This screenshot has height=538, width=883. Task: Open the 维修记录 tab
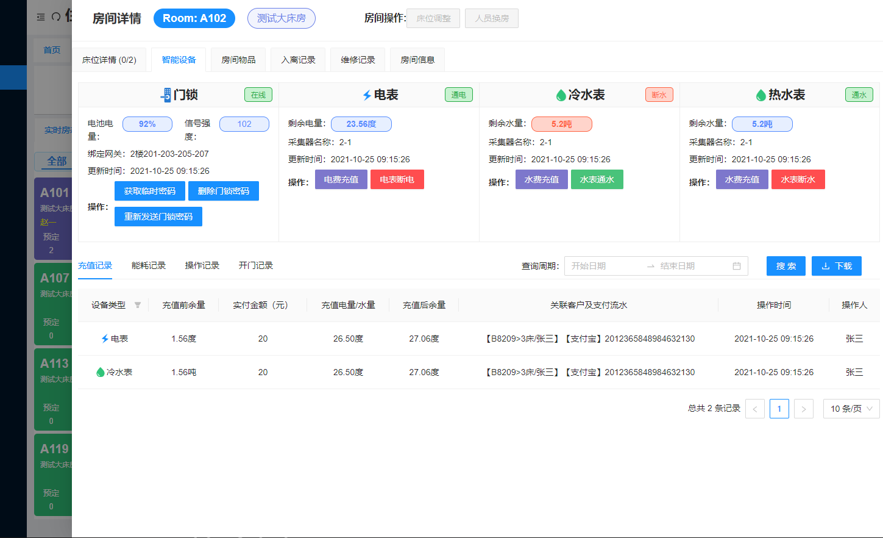point(358,60)
